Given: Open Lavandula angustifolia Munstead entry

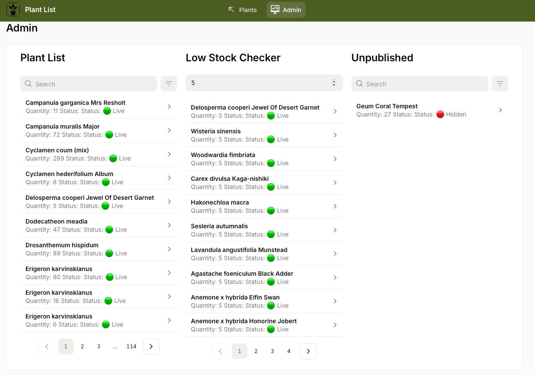Looking at the screenshot, I should click(264, 254).
